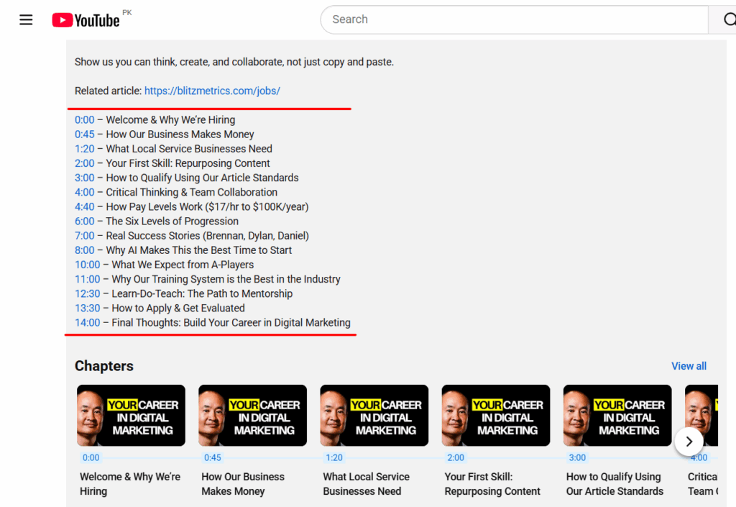736x507 pixels.
Task: Click the 'Show us you can think' sentence
Action: tap(234, 62)
